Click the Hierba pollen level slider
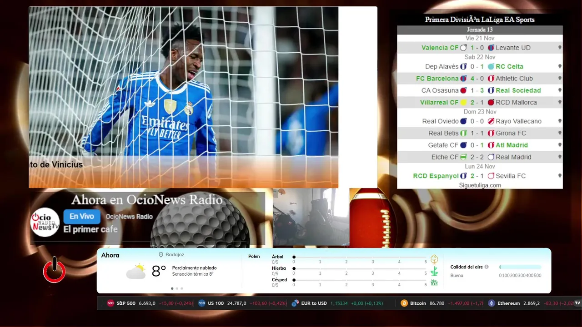 point(360,268)
